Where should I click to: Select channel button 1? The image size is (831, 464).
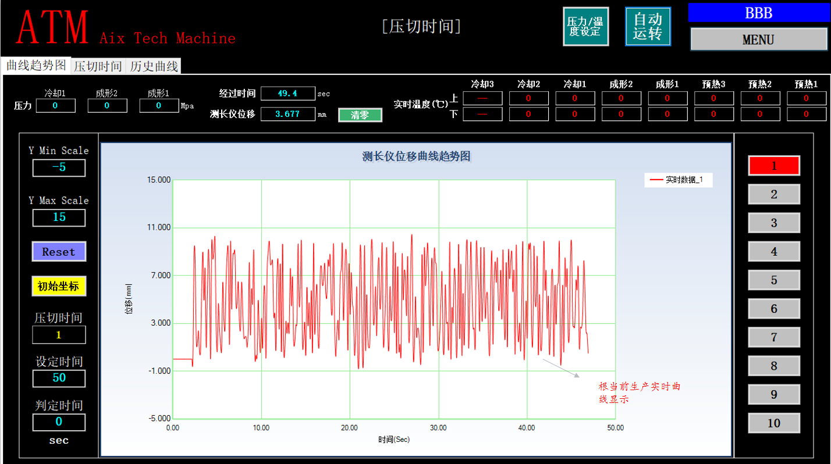774,165
